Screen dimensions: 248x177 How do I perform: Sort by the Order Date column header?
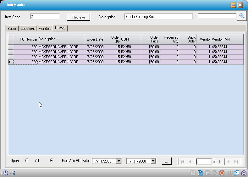pos(95,39)
